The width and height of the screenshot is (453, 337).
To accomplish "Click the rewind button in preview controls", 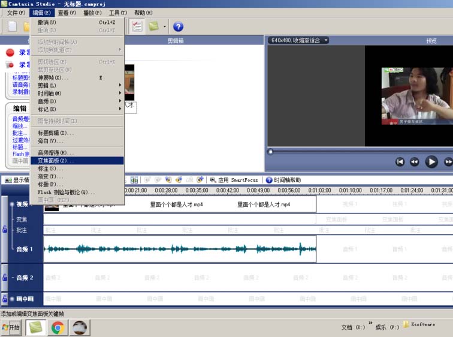I will coord(414,162).
